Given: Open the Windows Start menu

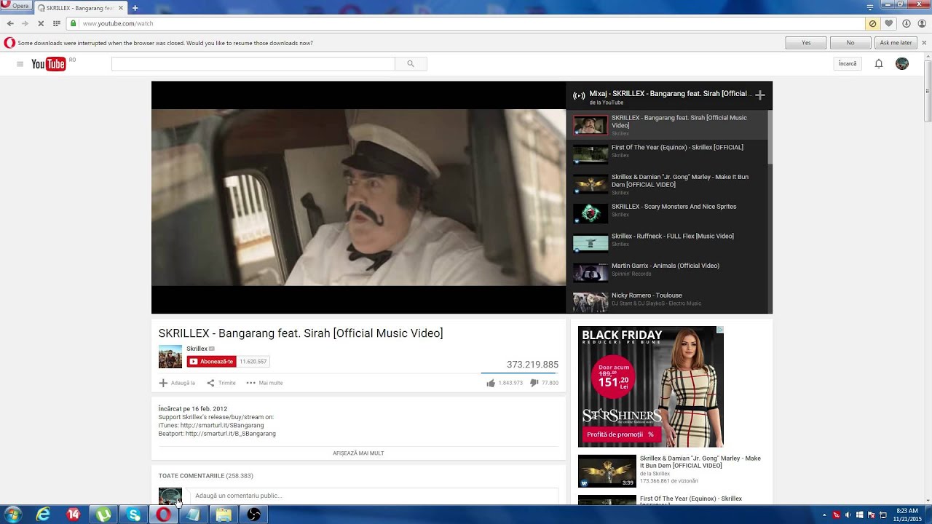Looking at the screenshot, I should click(x=12, y=515).
